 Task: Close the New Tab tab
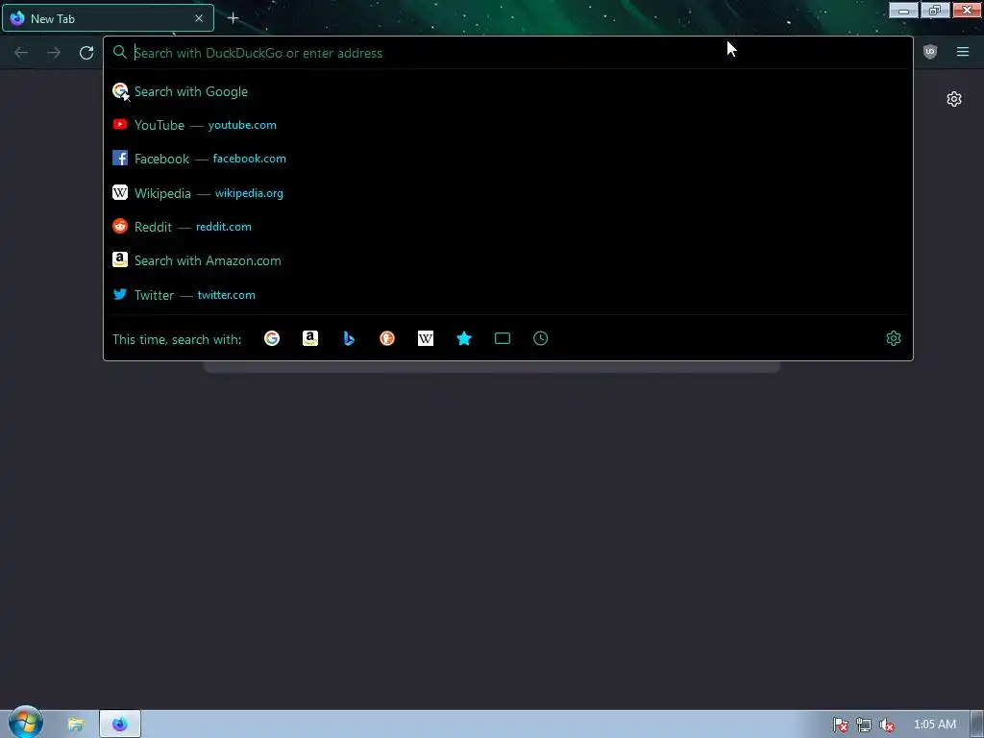[x=199, y=18]
